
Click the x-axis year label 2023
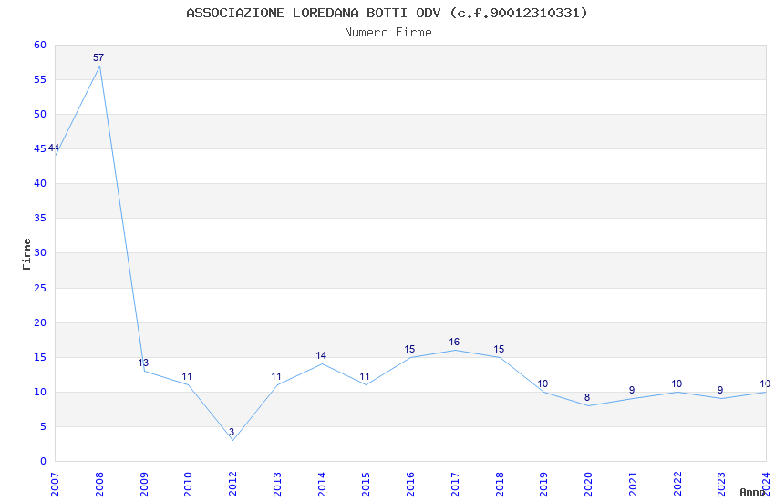click(x=721, y=485)
